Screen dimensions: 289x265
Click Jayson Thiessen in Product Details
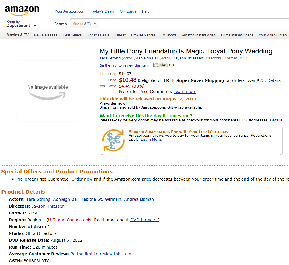(x=48, y=206)
